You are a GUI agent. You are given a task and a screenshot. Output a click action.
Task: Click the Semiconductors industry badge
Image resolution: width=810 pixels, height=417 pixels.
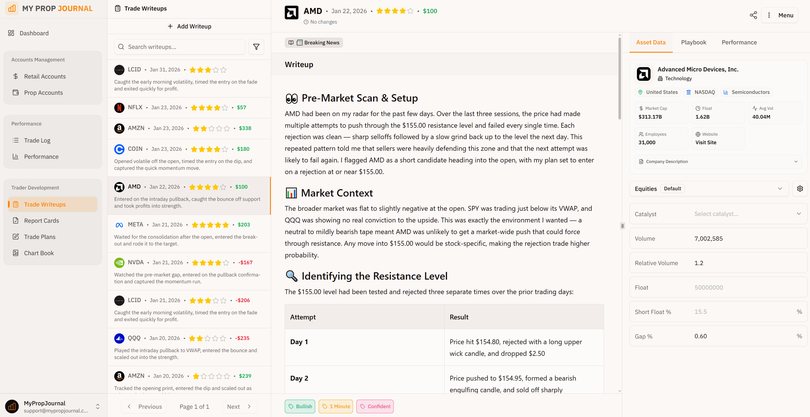point(747,92)
